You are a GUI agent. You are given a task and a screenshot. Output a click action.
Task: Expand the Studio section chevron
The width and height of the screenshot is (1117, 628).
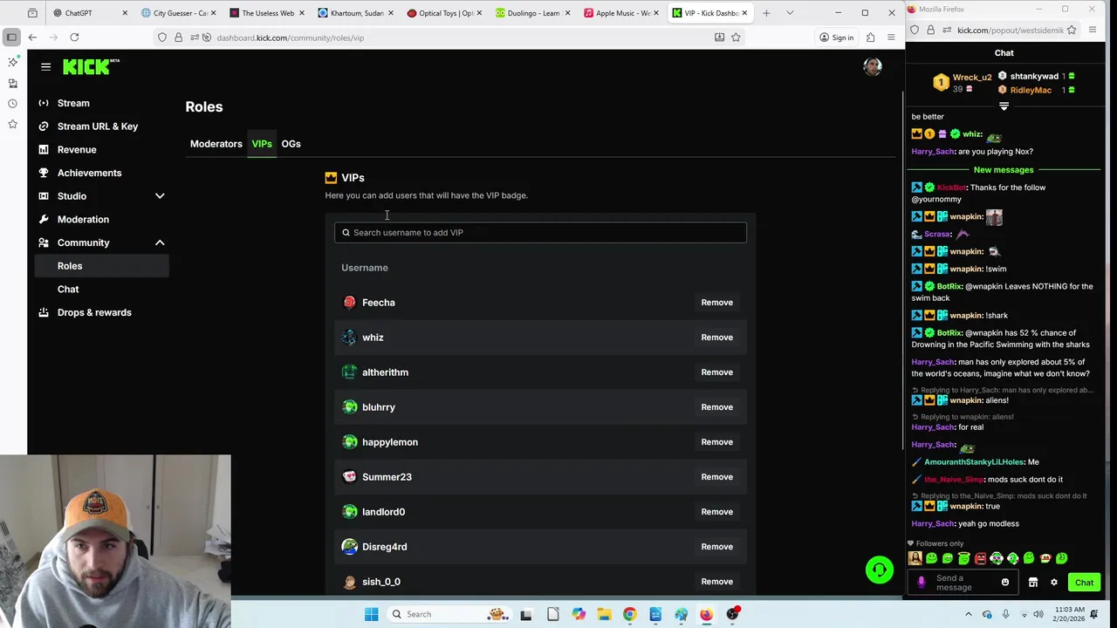[160, 196]
